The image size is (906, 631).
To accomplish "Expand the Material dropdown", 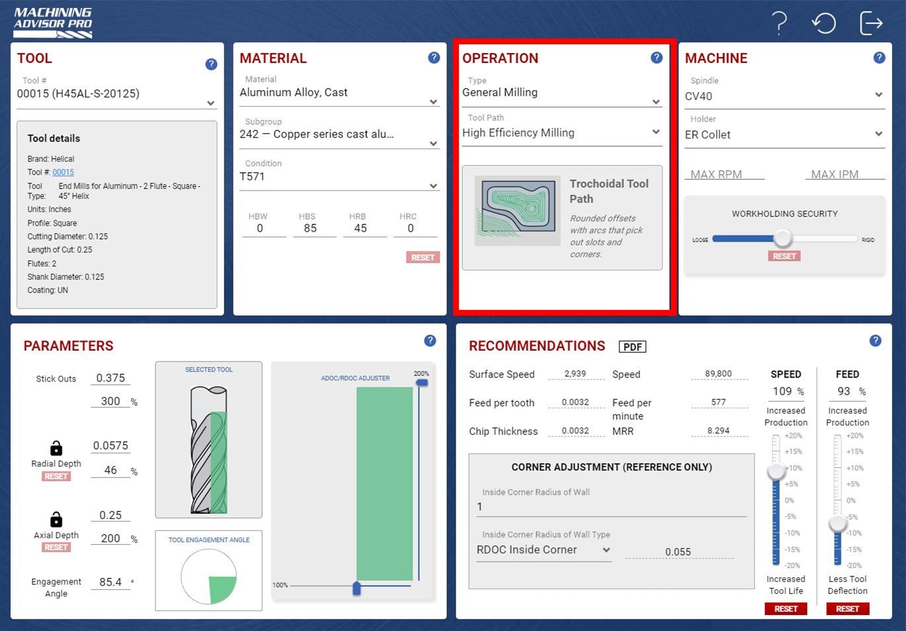I will [x=339, y=93].
